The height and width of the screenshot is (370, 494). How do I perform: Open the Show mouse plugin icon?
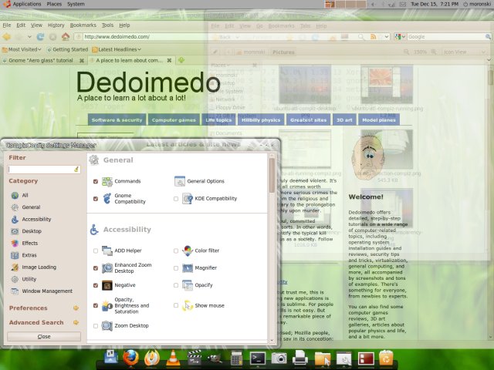pos(188,305)
